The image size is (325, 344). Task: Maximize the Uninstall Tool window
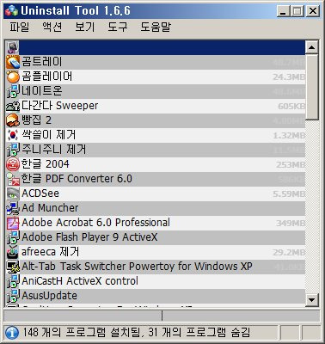[x=297, y=11]
